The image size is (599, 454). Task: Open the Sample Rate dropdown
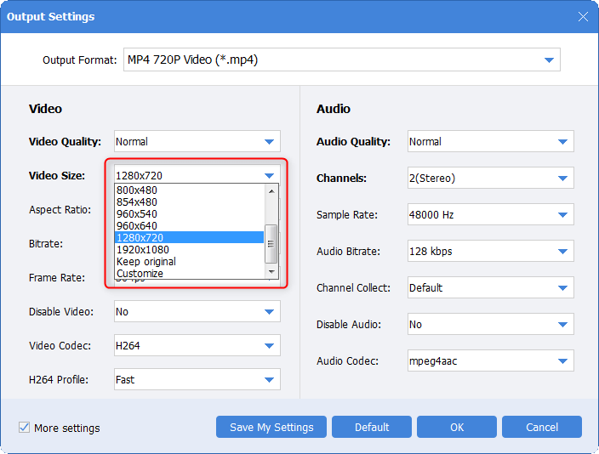click(490, 214)
